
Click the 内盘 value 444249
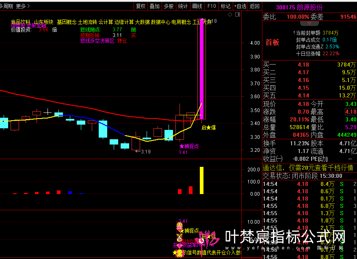pos(347,135)
